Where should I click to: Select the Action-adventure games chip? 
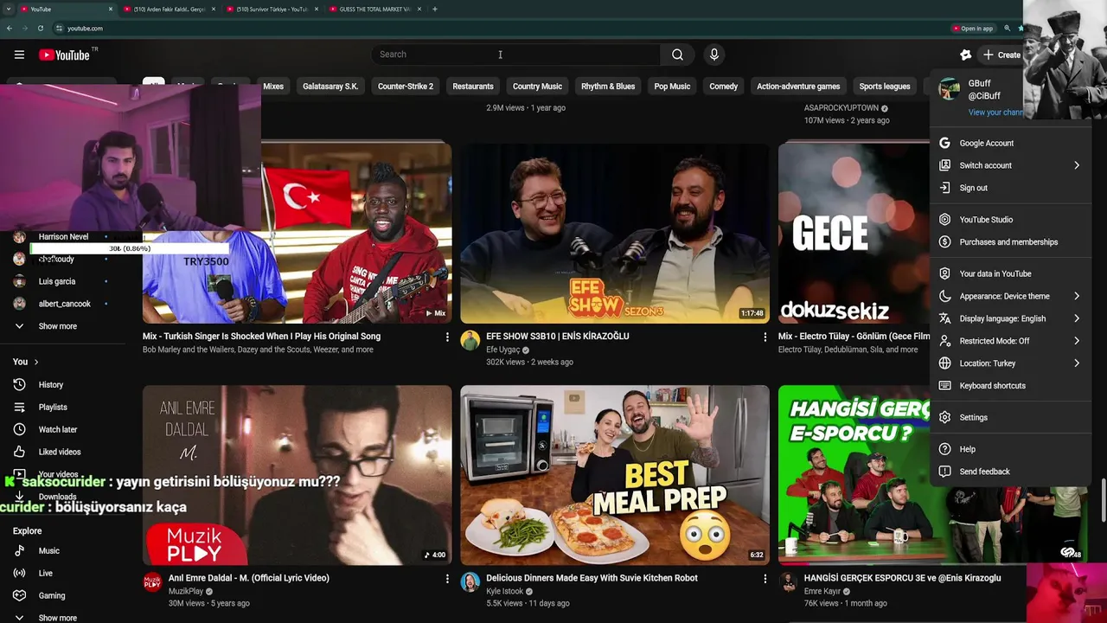(x=798, y=87)
